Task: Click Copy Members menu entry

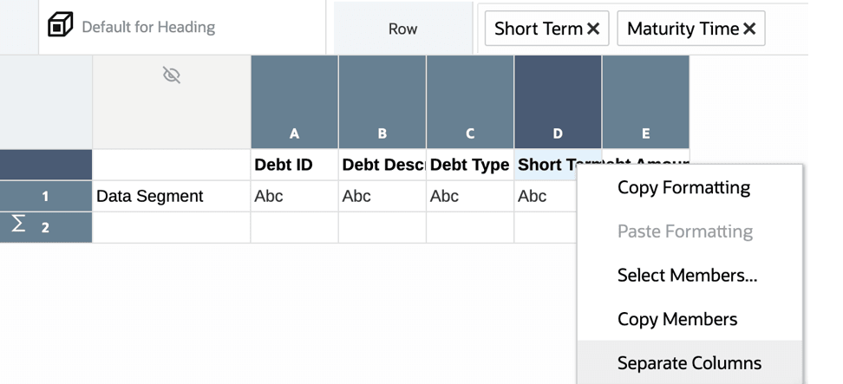Action: [x=676, y=319]
